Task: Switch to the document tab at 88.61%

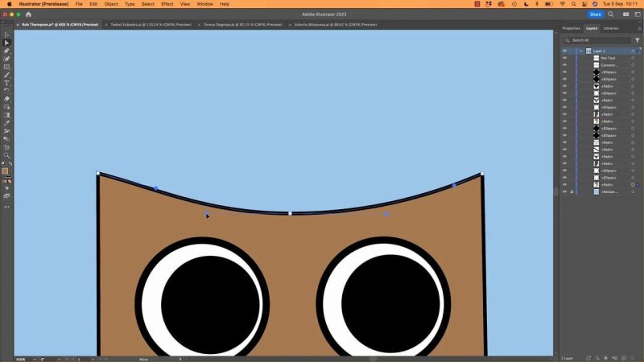Action: tap(335, 25)
